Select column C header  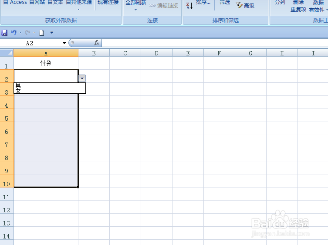click(x=125, y=53)
